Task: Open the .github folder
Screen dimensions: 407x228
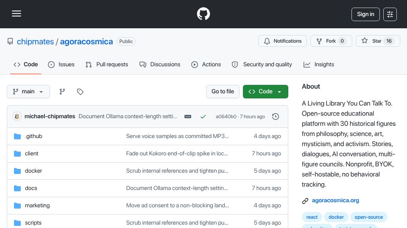Action: click(33, 136)
